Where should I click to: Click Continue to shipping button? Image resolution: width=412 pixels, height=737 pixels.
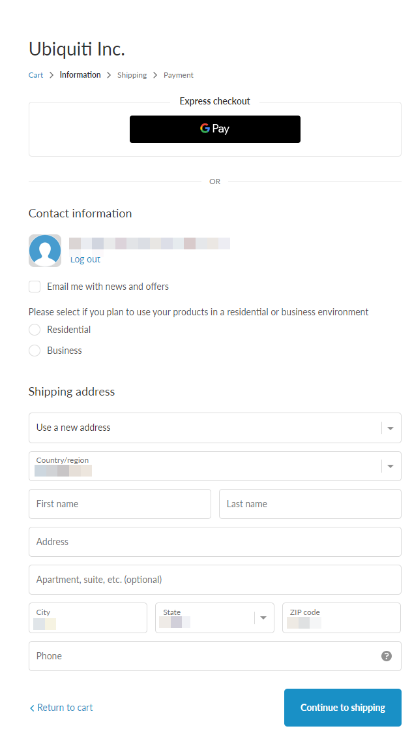coord(342,708)
